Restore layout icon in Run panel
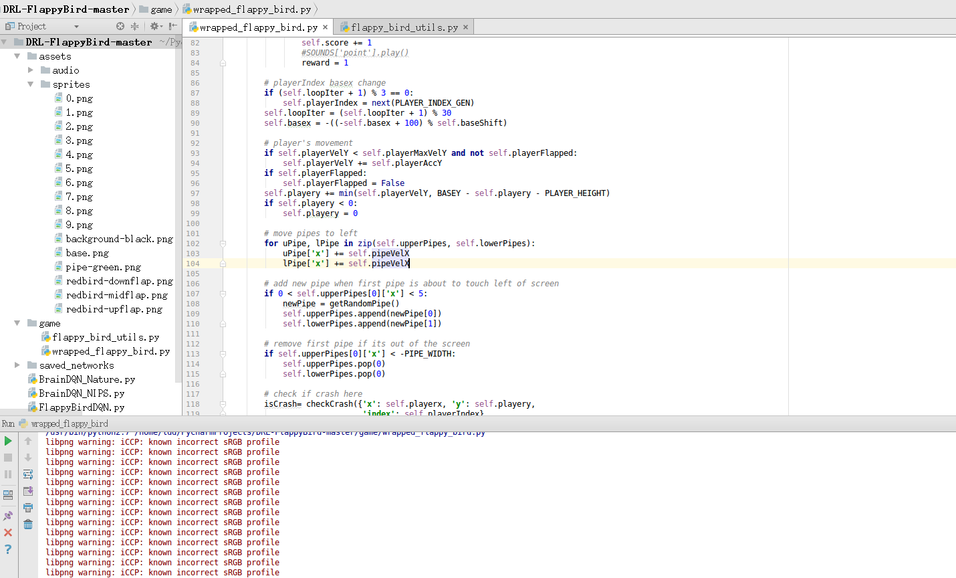956x578 pixels. click(x=8, y=495)
